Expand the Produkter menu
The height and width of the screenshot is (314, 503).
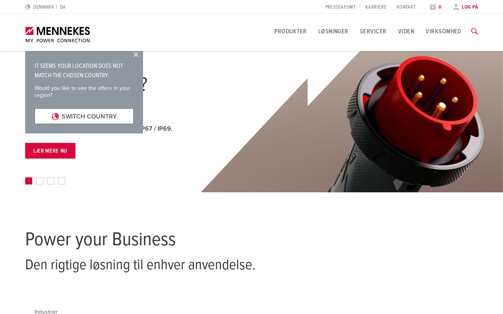click(290, 31)
